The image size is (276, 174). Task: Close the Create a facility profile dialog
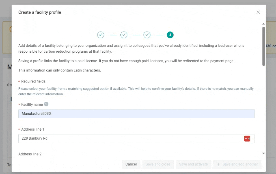coord(258,12)
